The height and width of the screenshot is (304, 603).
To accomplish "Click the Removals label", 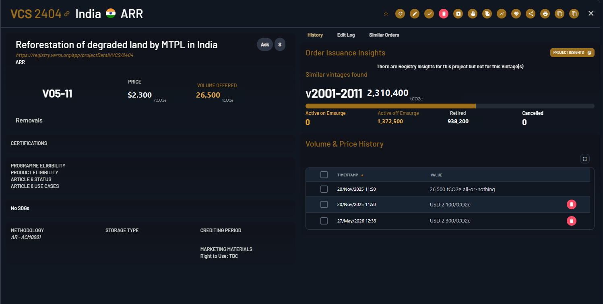I will click(x=29, y=120).
